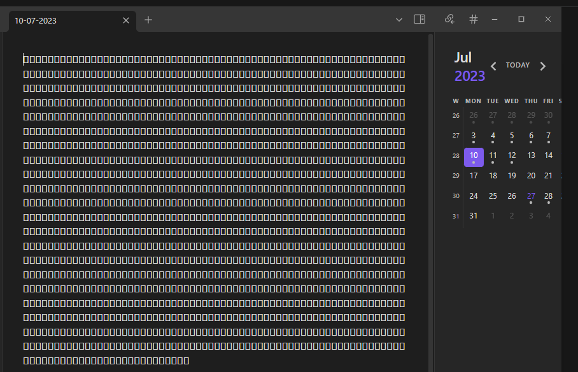Screen dimensions: 578x372
Task: Select July 18 in the calendar
Action: [493, 177]
